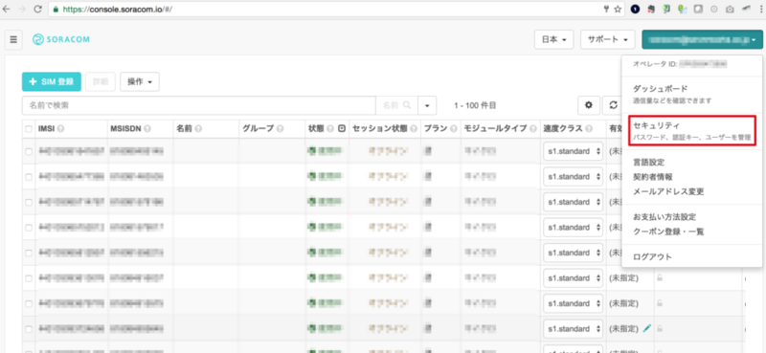
Task: Refresh the SIM list
Action: (x=613, y=105)
